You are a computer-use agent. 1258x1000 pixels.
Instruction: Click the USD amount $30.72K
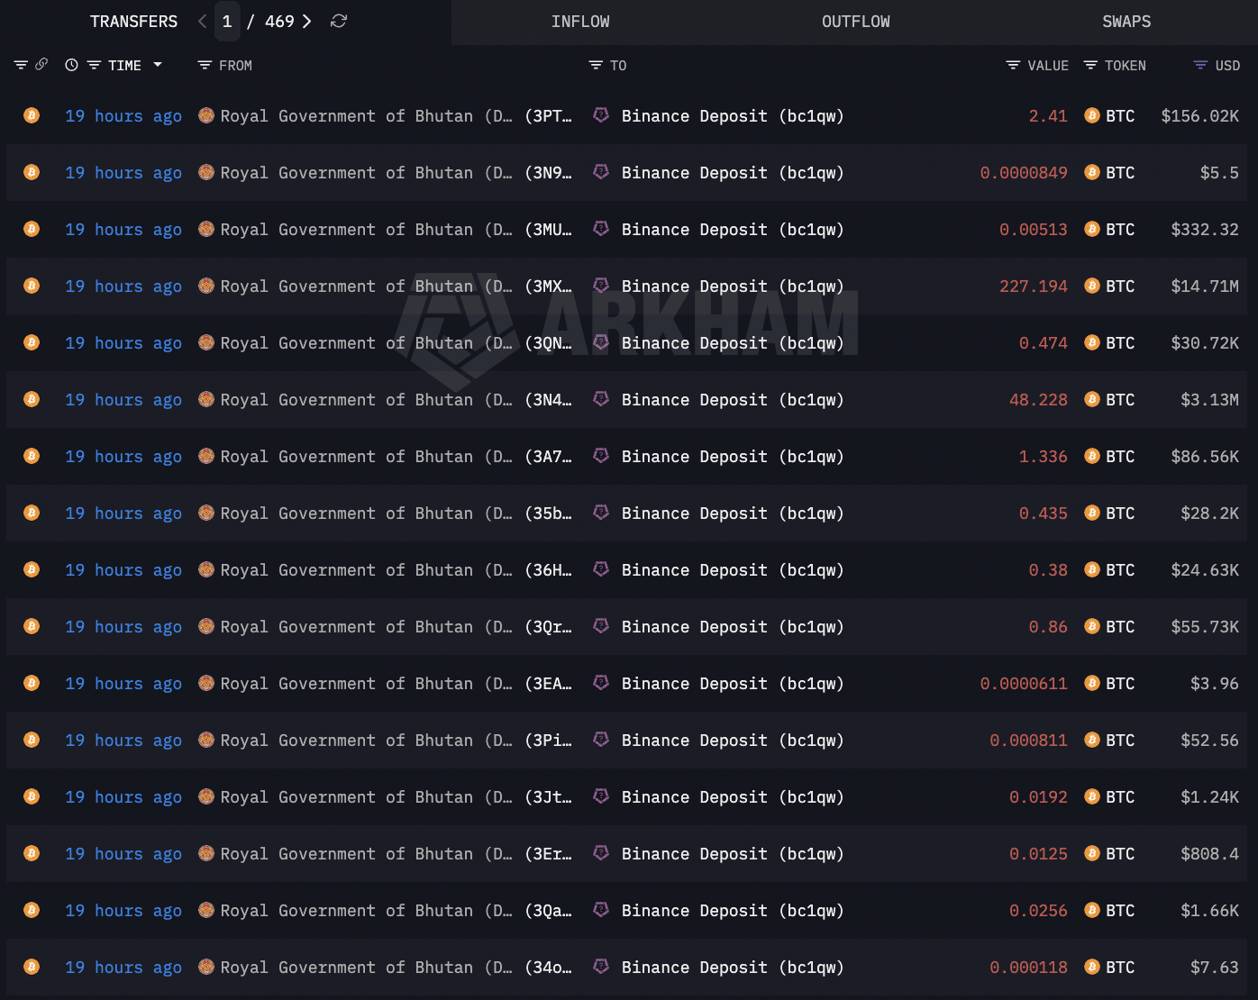tap(1205, 343)
